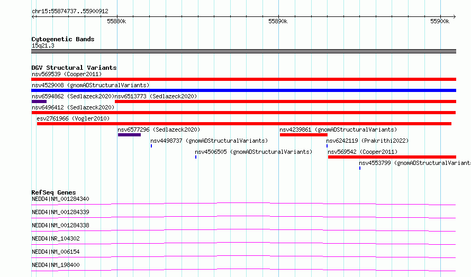Select the small blue nsv4553799 marker
Viewport: 471px width, 277px height.
pos(360,168)
